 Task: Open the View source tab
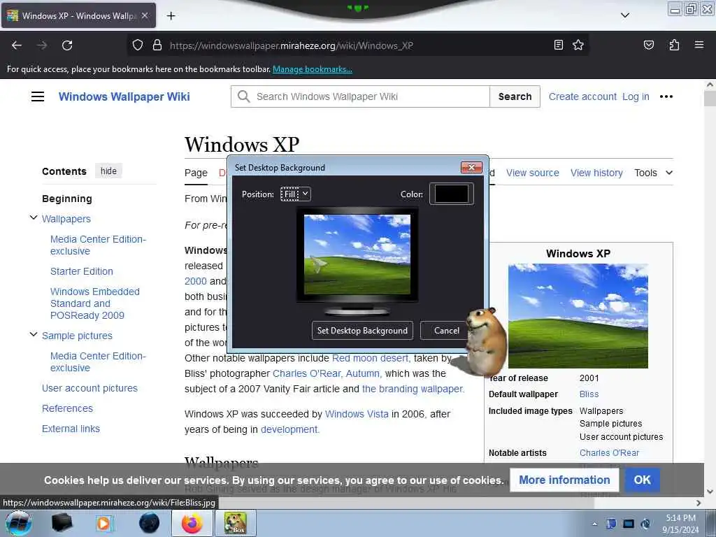click(x=532, y=173)
